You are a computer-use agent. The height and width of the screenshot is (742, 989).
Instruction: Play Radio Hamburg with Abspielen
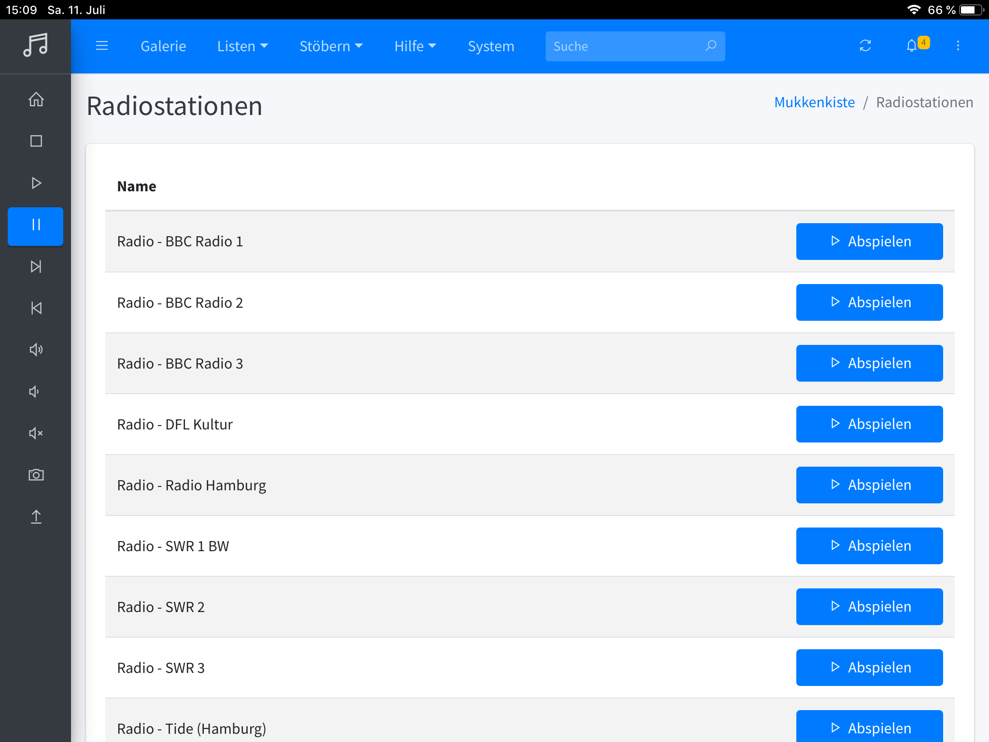click(869, 485)
